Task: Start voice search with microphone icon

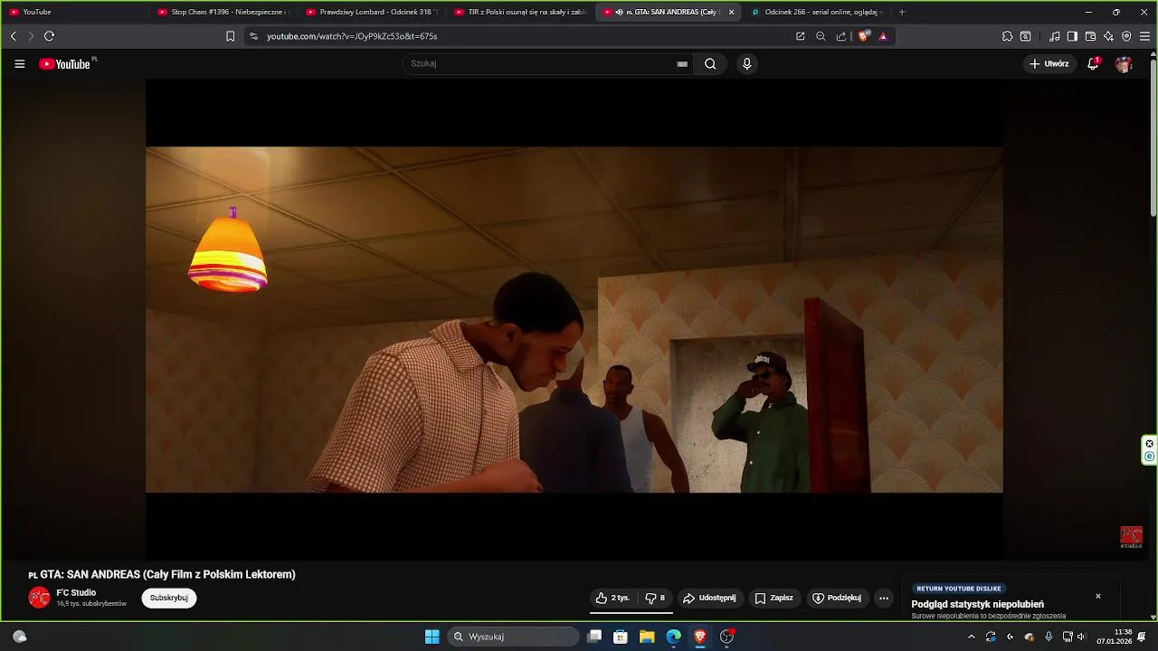Action: [x=746, y=63]
